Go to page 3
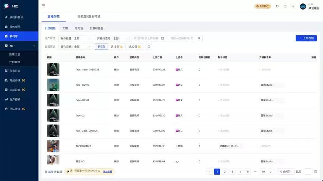Screen dimensions: 323x181 point(233,172)
